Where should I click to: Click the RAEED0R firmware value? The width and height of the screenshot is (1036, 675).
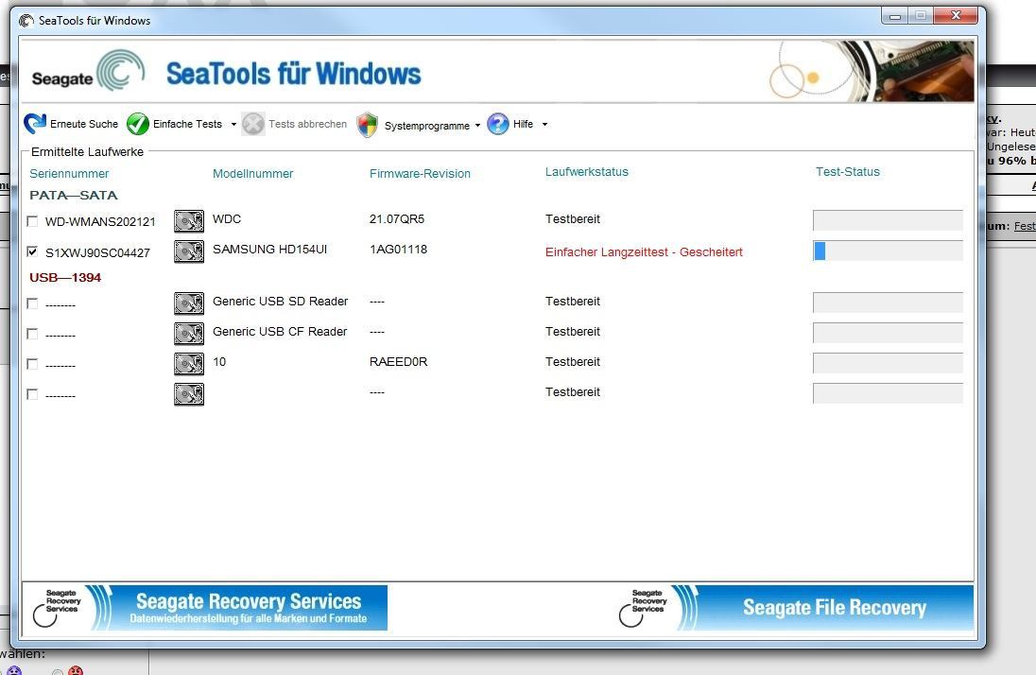coord(398,362)
